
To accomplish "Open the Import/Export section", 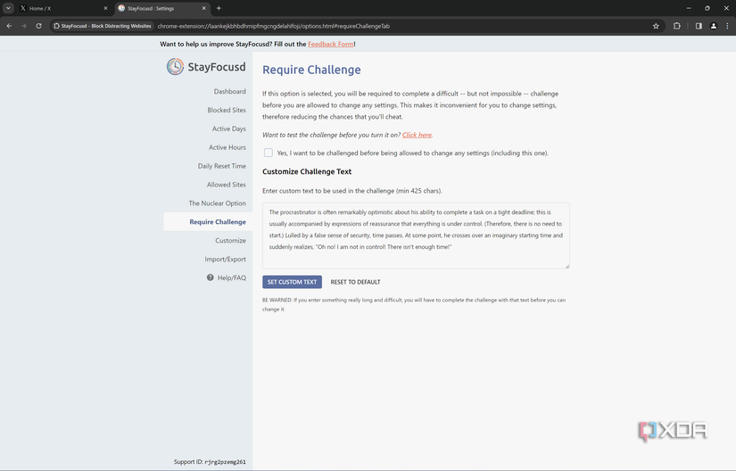I will click(x=225, y=259).
